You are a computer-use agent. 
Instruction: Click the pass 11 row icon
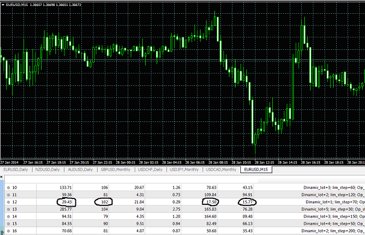(8, 195)
